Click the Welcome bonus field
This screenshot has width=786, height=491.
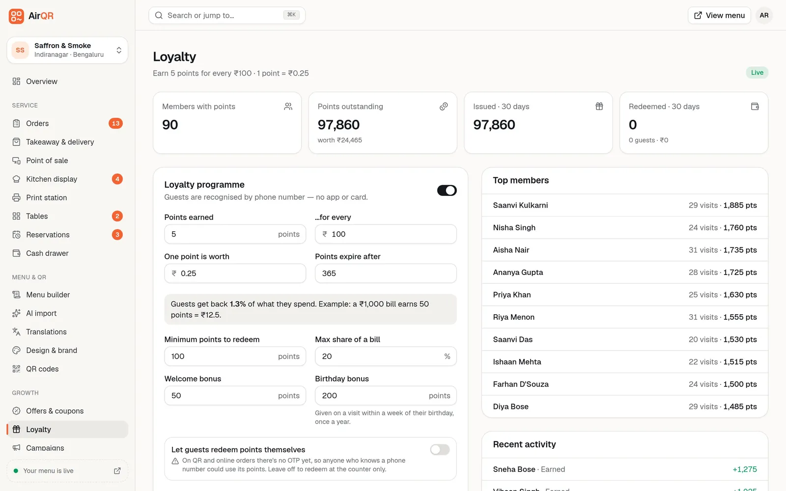(x=235, y=396)
